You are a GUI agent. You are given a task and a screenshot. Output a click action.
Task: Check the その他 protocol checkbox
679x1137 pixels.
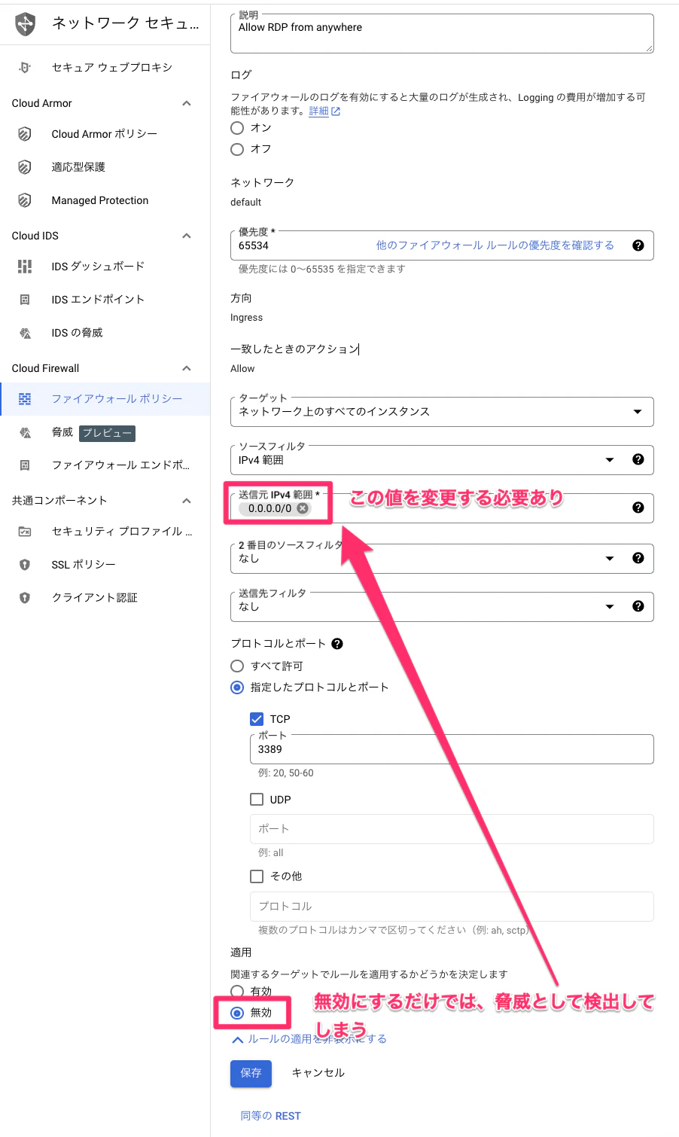click(x=257, y=876)
